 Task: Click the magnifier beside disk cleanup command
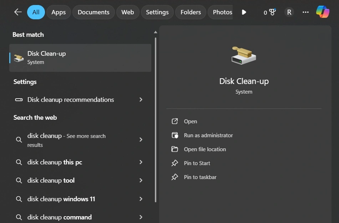[19, 217]
